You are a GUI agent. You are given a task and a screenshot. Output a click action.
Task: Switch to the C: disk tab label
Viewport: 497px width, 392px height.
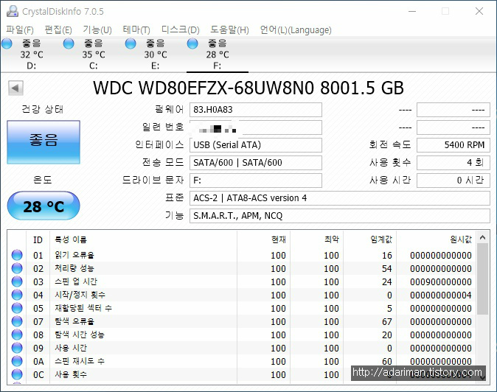tap(93, 66)
